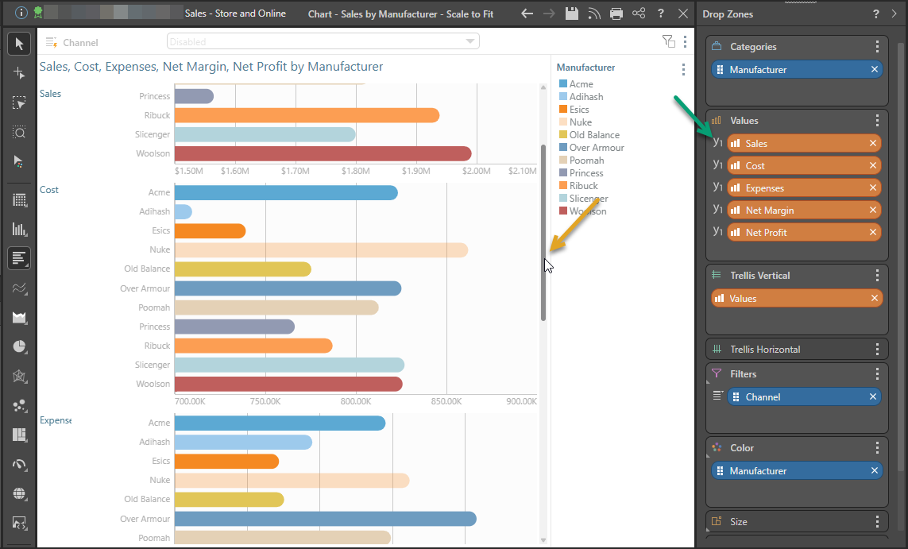Remove Channel chip from Filters
908x549 pixels.
click(873, 397)
